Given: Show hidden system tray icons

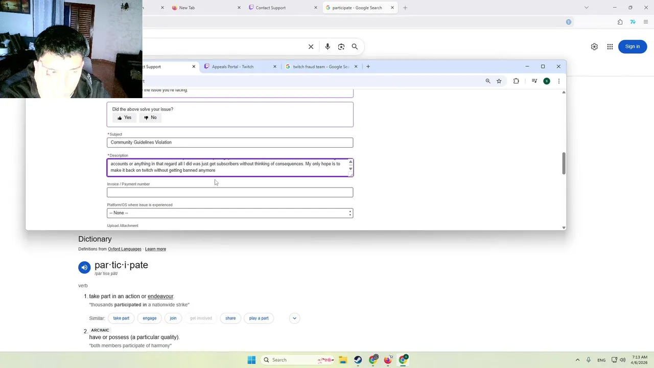Looking at the screenshot, I should point(577,360).
